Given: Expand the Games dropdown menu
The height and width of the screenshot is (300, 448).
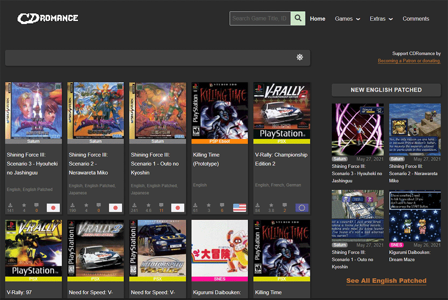Looking at the screenshot, I should [x=348, y=18].
